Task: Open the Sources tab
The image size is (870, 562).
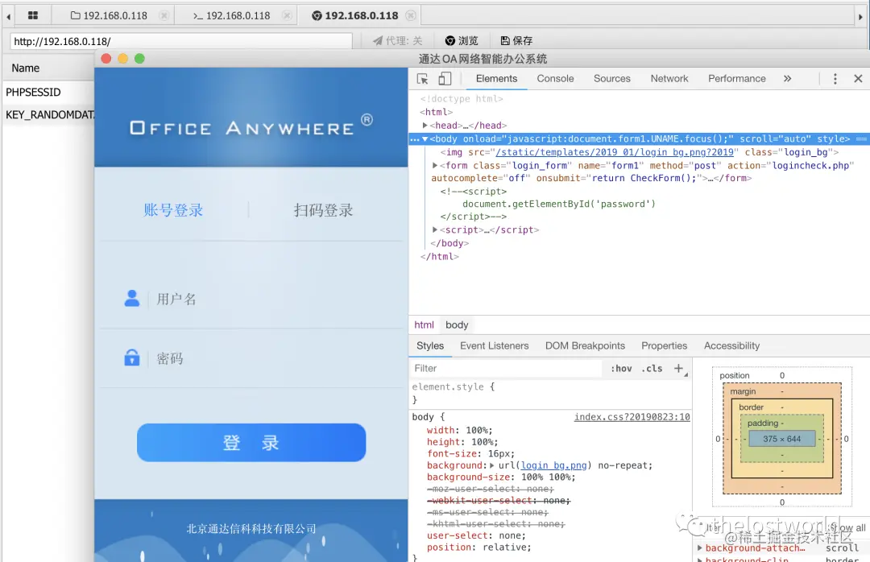Action: (x=612, y=79)
